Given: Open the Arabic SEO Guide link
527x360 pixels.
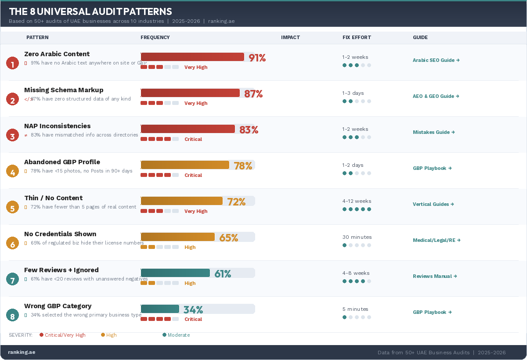Looking at the screenshot, I should pos(436,60).
